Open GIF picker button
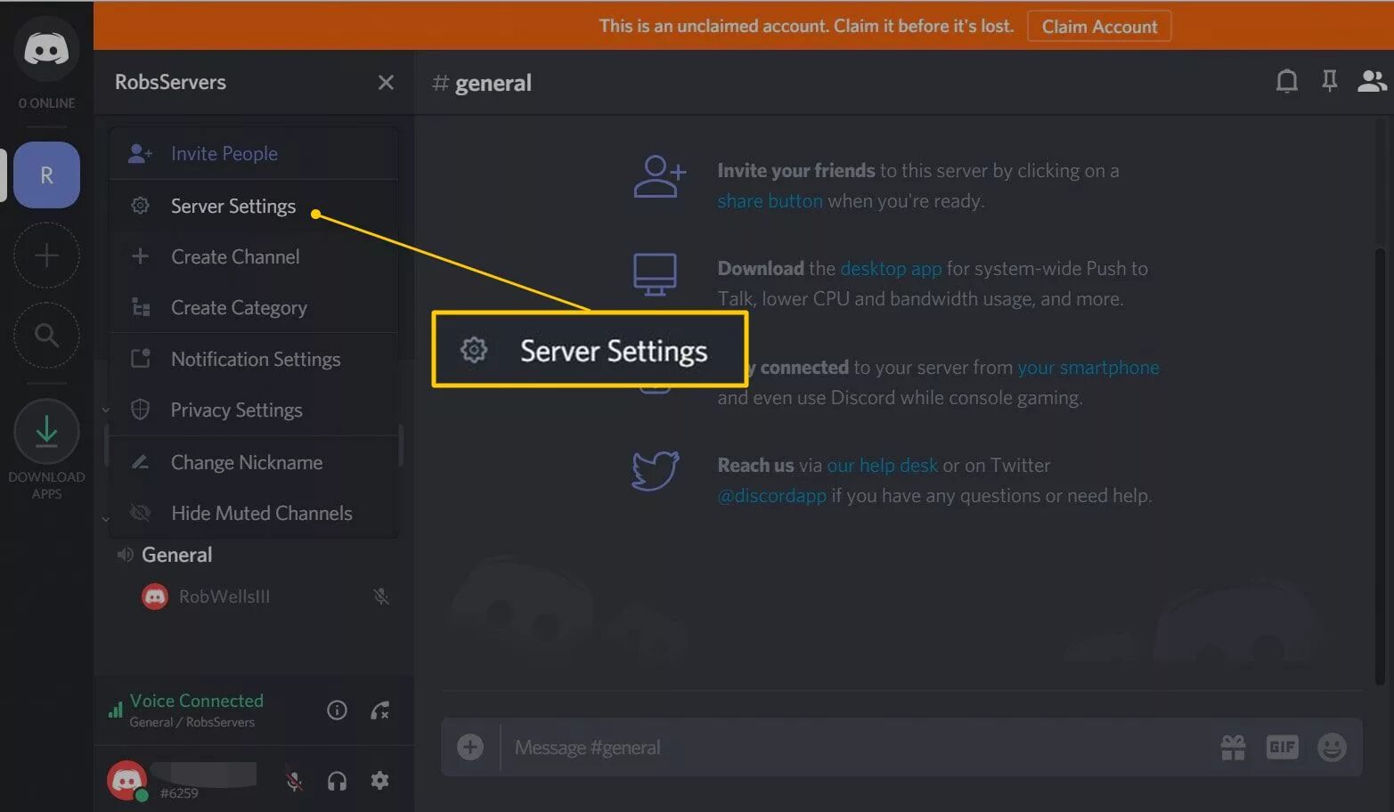 tap(1282, 747)
